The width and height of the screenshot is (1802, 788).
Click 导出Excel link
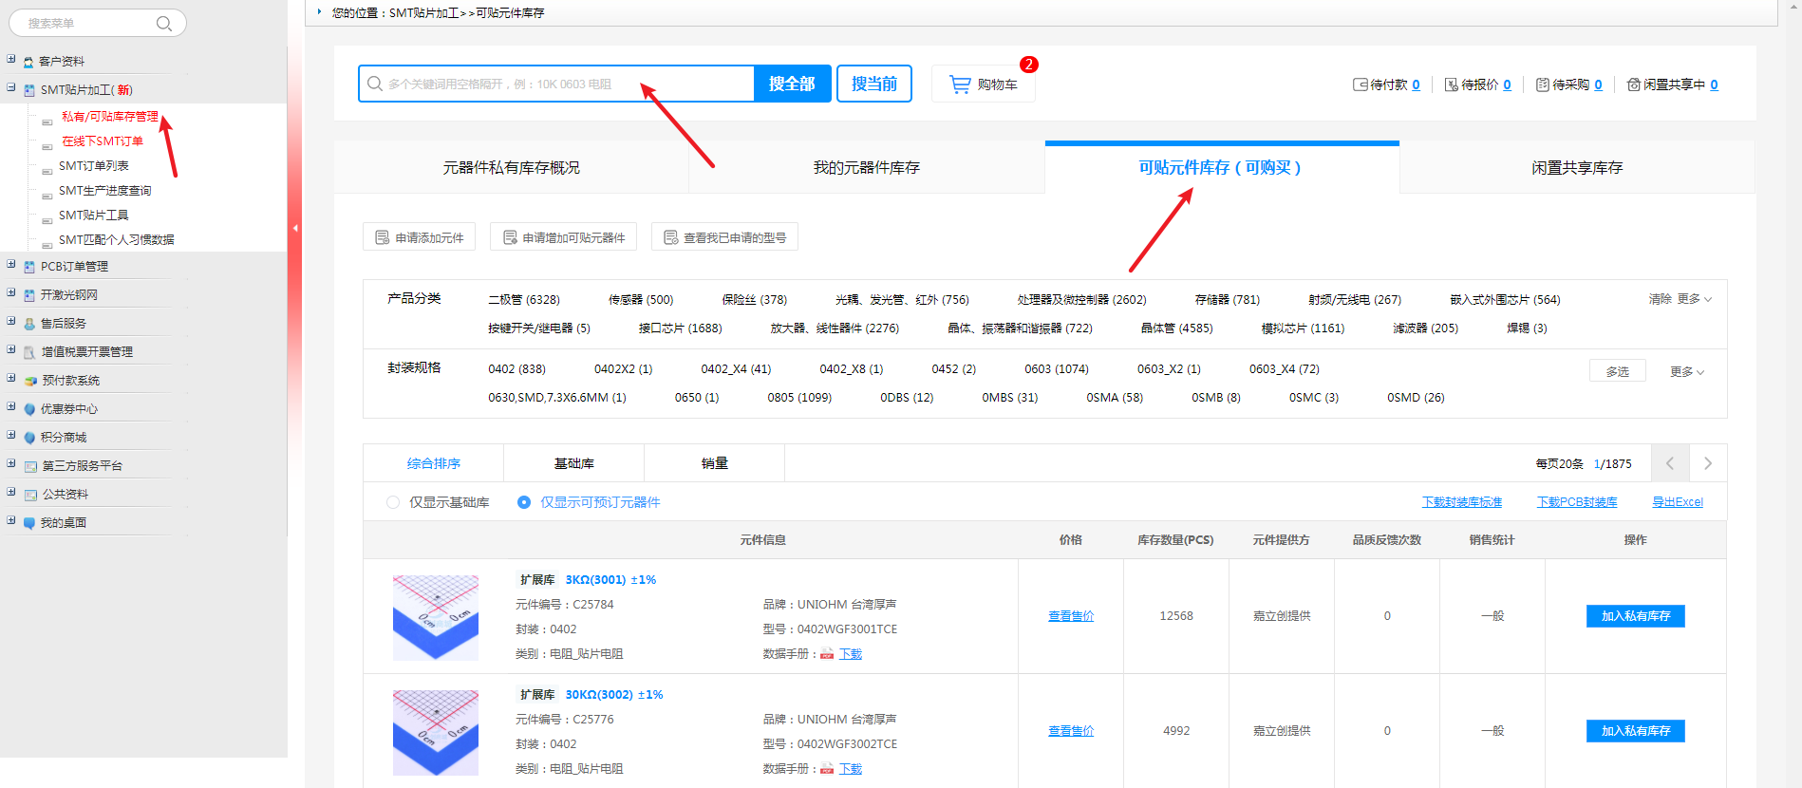click(1677, 502)
